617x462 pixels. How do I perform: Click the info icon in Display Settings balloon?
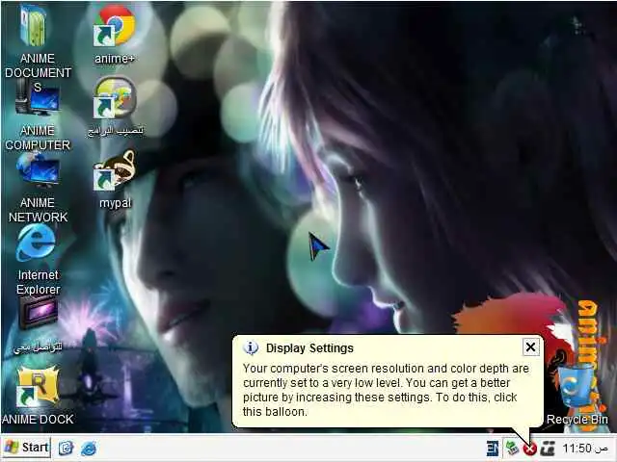tap(251, 347)
